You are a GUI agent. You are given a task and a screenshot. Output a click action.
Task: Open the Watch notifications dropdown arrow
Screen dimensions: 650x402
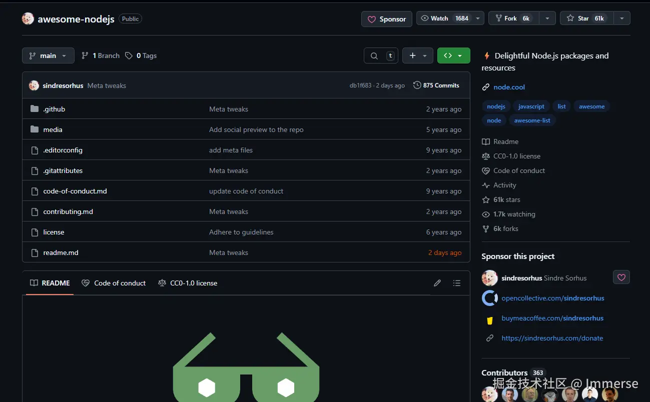click(x=478, y=18)
